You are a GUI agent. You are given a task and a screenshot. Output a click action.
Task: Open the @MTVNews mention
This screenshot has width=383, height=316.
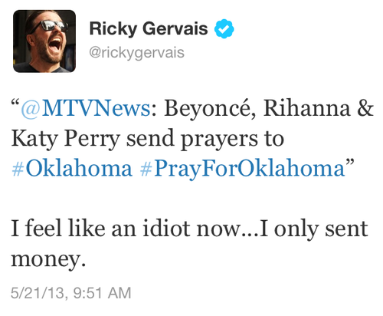86,108
